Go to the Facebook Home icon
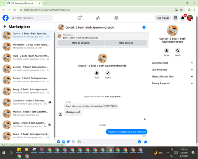Screen dimensions: 198x159 pyautogui.click(x=79, y=18)
